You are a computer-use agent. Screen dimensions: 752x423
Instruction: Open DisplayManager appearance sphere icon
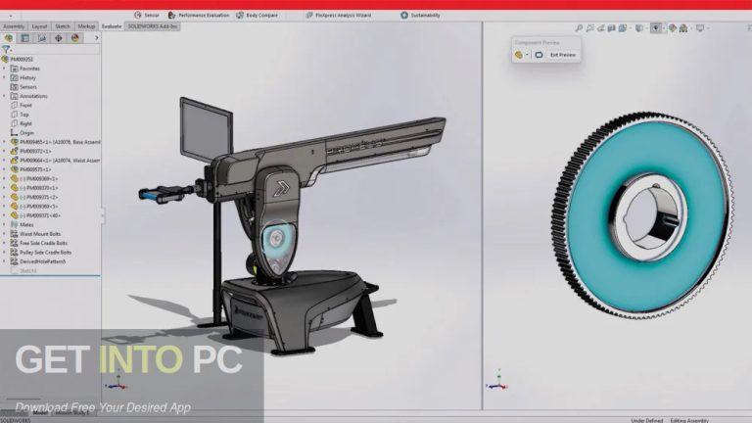[75, 38]
